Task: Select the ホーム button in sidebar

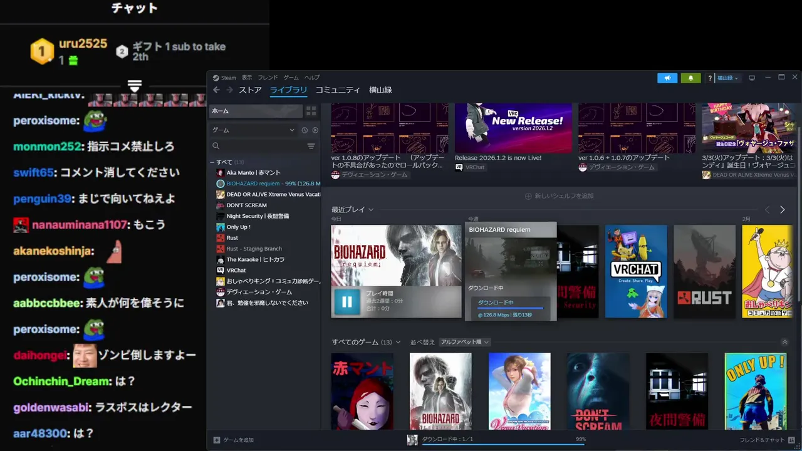Action: (256, 111)
